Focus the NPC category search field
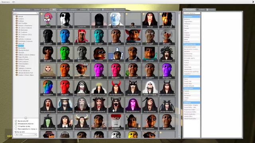Viewport: 255px width, 143px height. pos(25,13)
